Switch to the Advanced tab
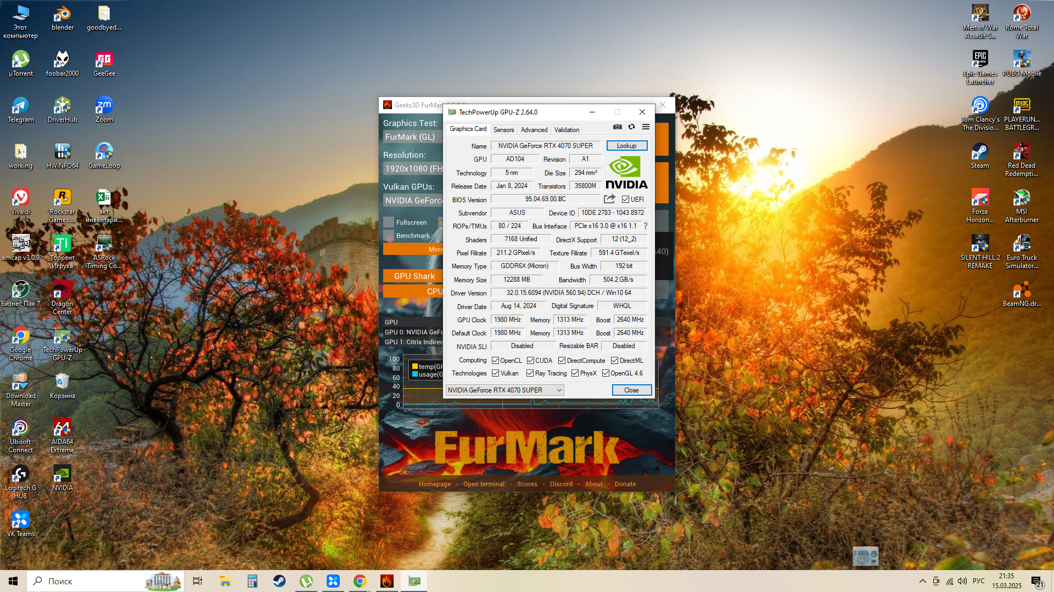The image size is (1054, 592). pyautogui.click(x=534, y=130)
